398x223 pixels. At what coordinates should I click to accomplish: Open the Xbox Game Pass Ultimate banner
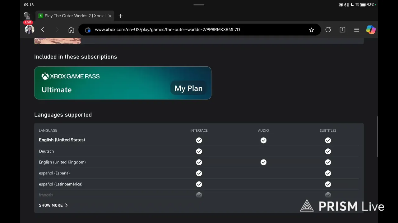(103, 83)
